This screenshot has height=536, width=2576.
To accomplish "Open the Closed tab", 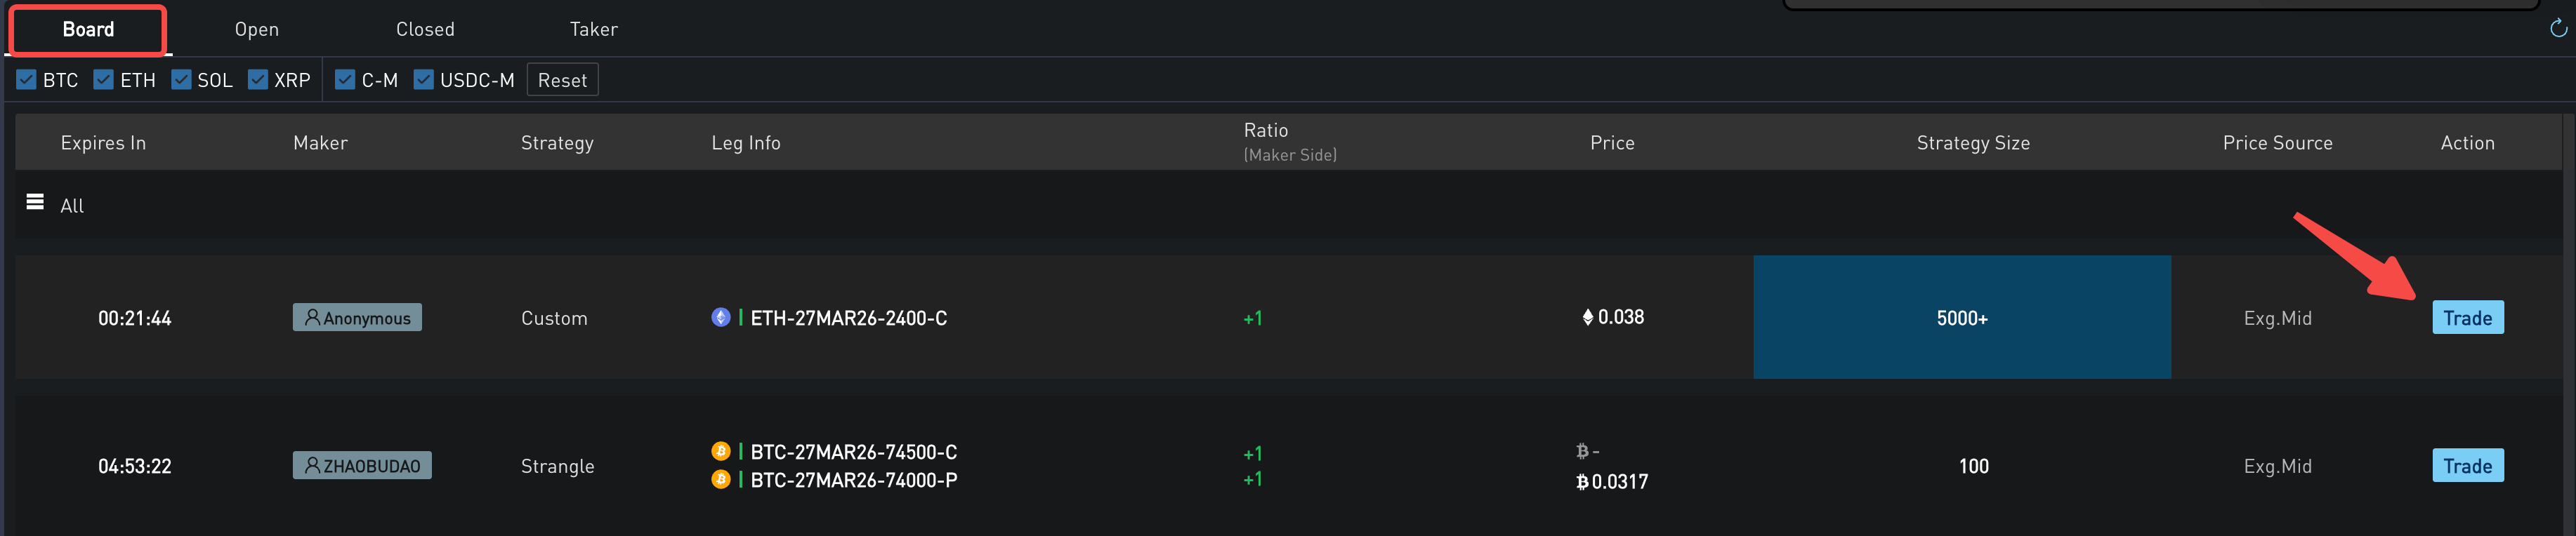I will (x=425, y=30).
